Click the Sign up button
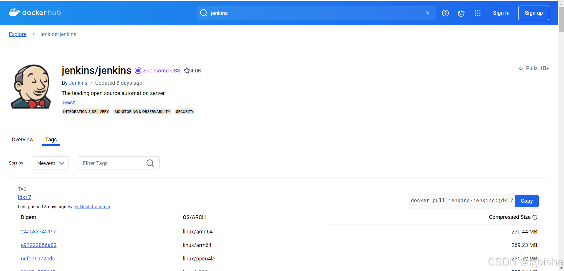The width and height of the screenshot is (564, 271). tap(534, 13)
